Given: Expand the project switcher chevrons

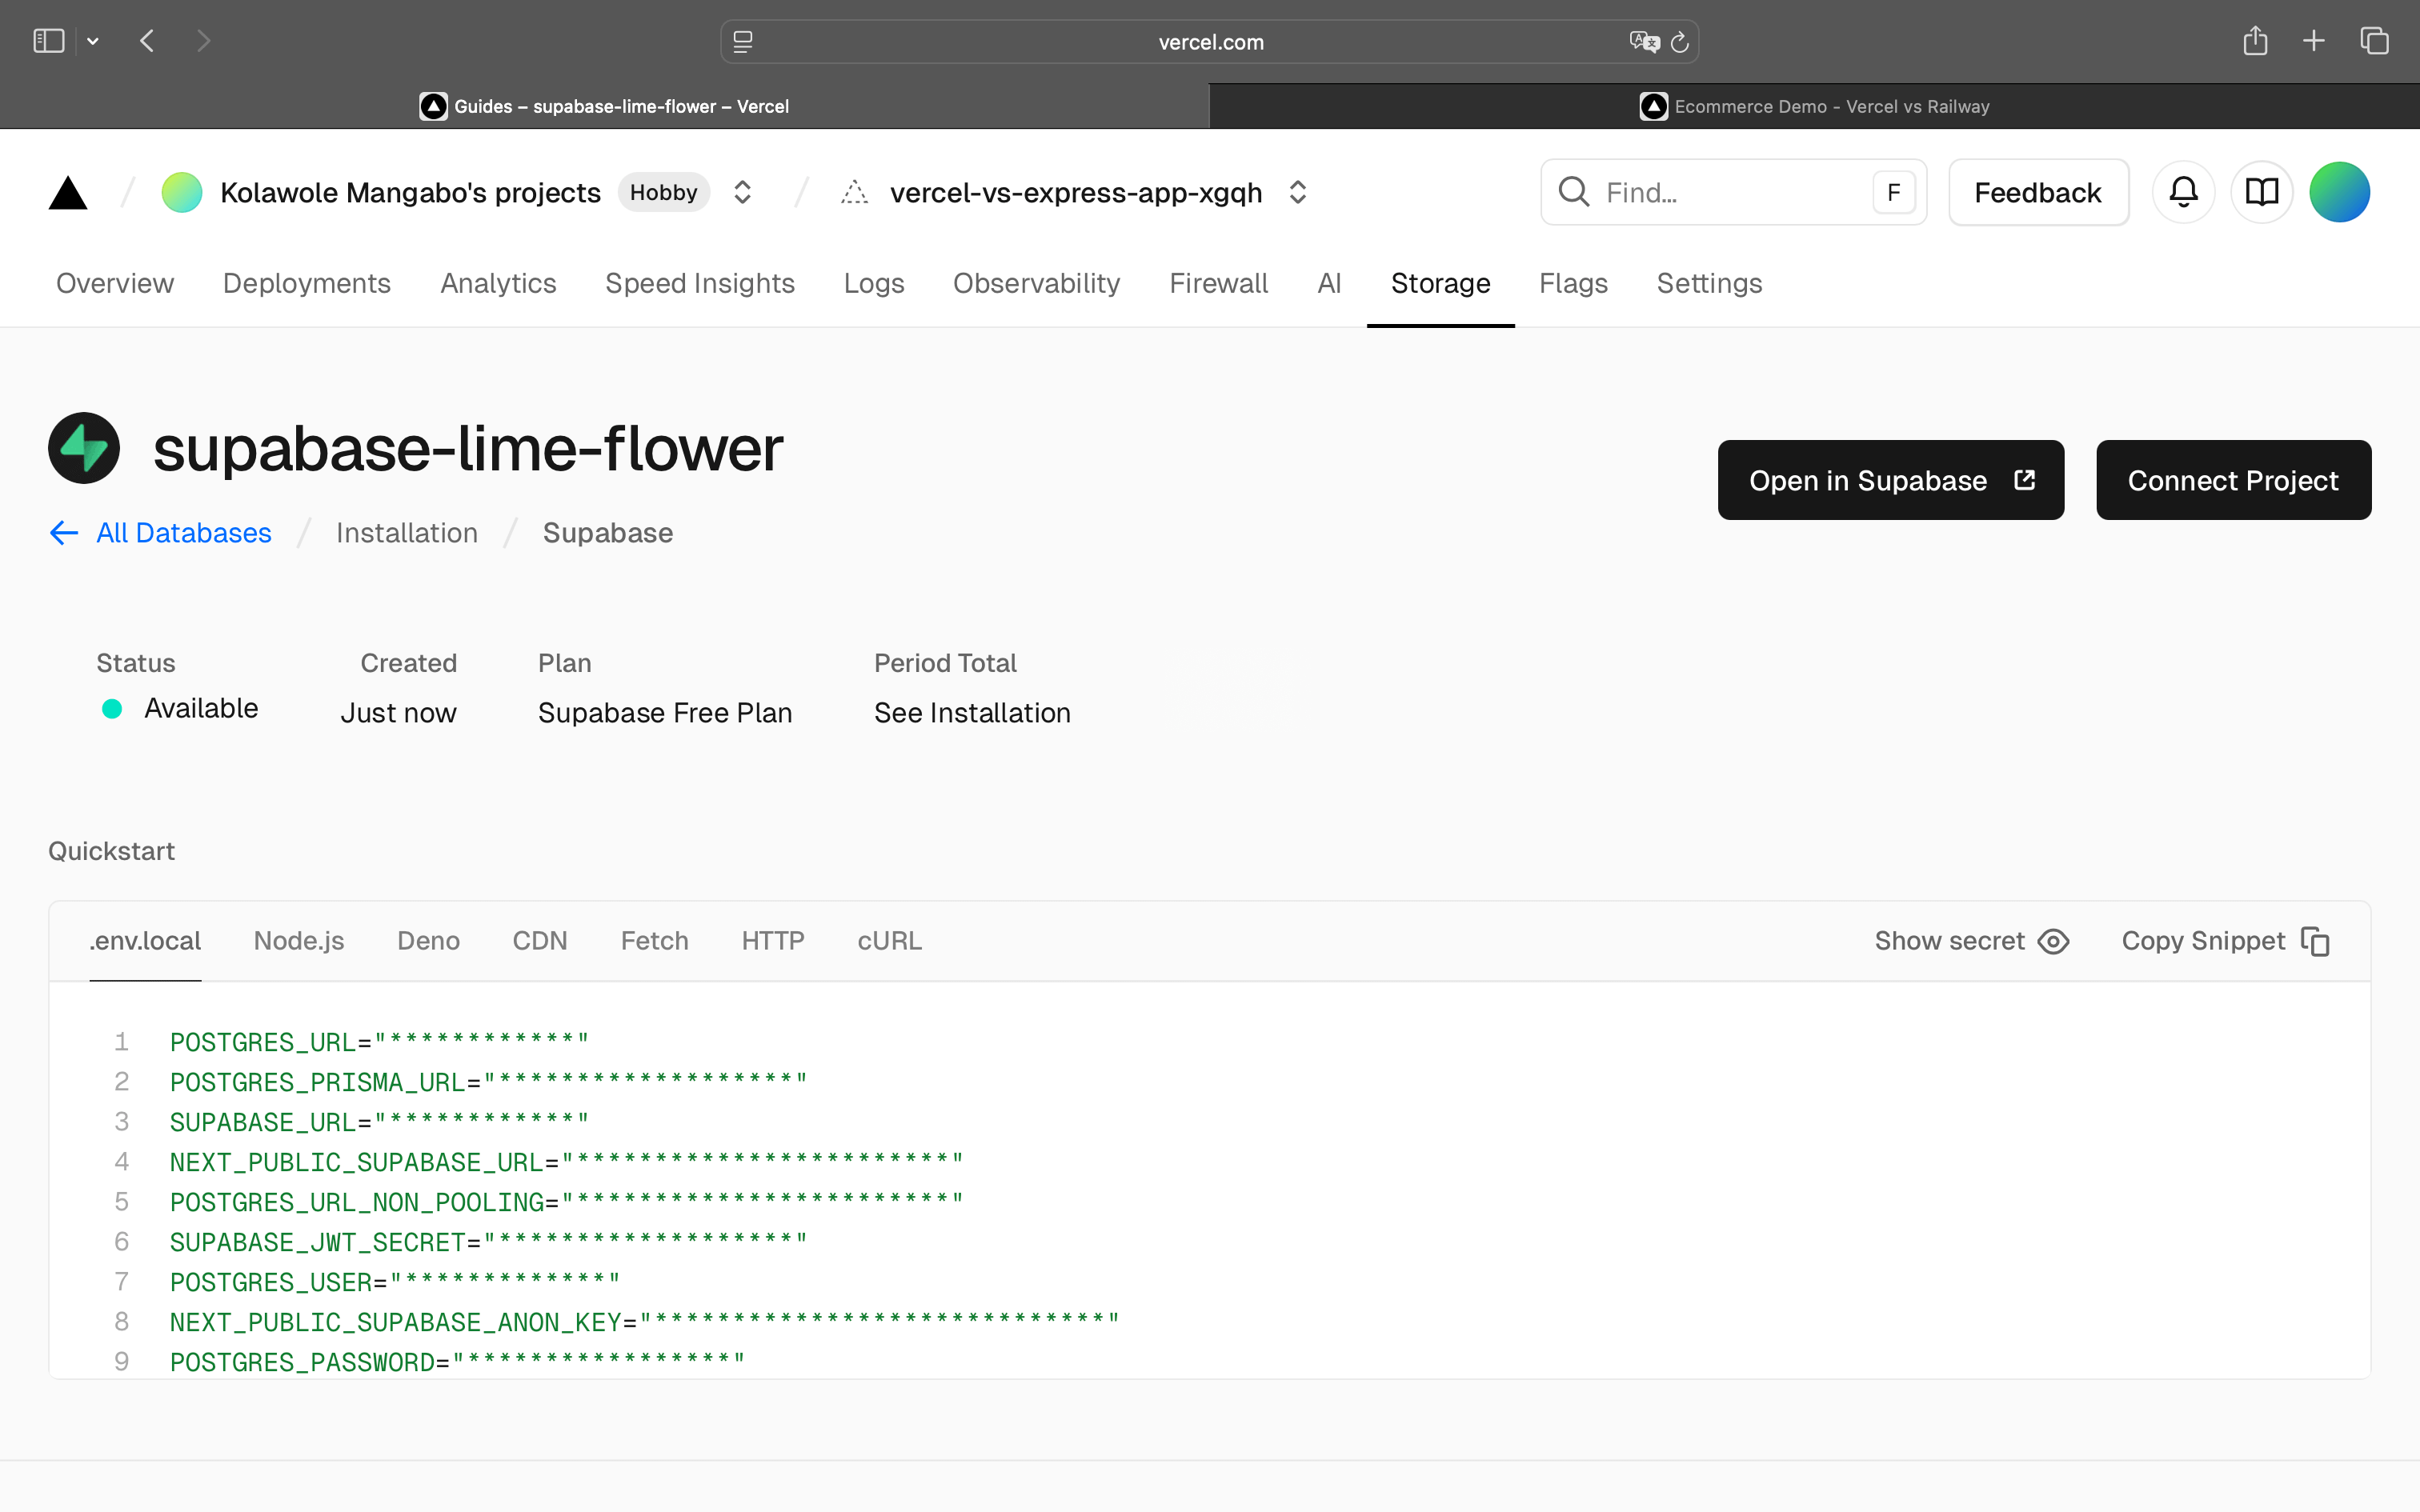Looking at the screenshot, I should pos(1297,192).
